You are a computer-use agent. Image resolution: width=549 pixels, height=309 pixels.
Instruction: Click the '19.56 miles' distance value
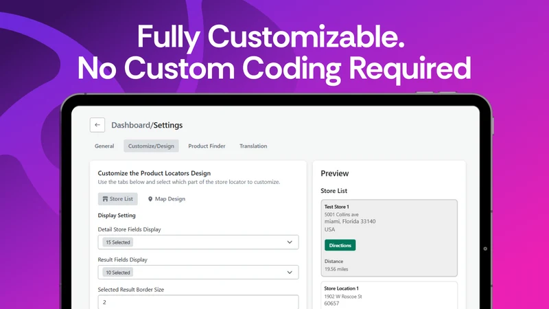[336, 269]
